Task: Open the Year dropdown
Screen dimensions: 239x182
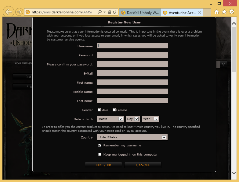Action: (150, 119)
